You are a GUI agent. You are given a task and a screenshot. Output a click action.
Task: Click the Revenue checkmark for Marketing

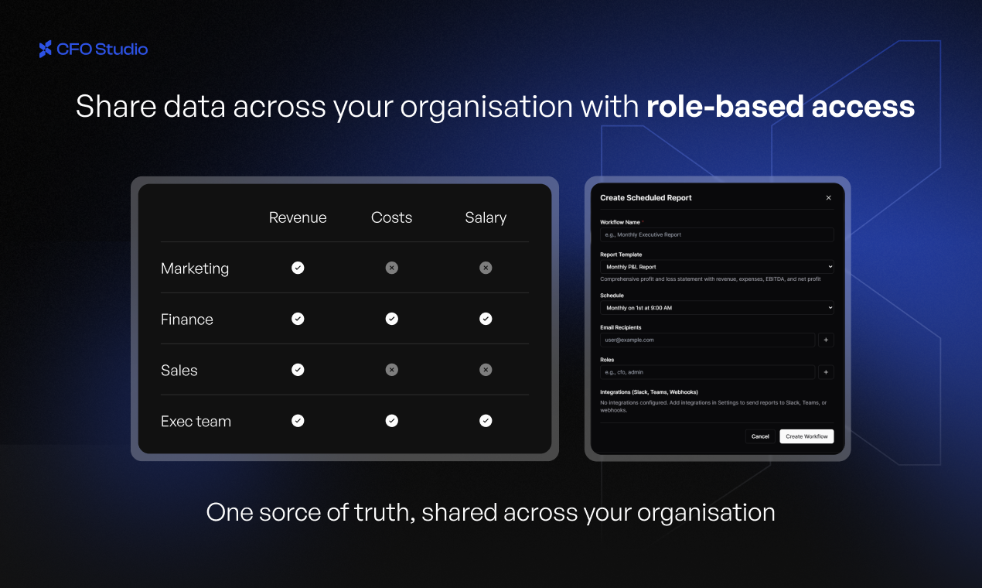[298, 267]
